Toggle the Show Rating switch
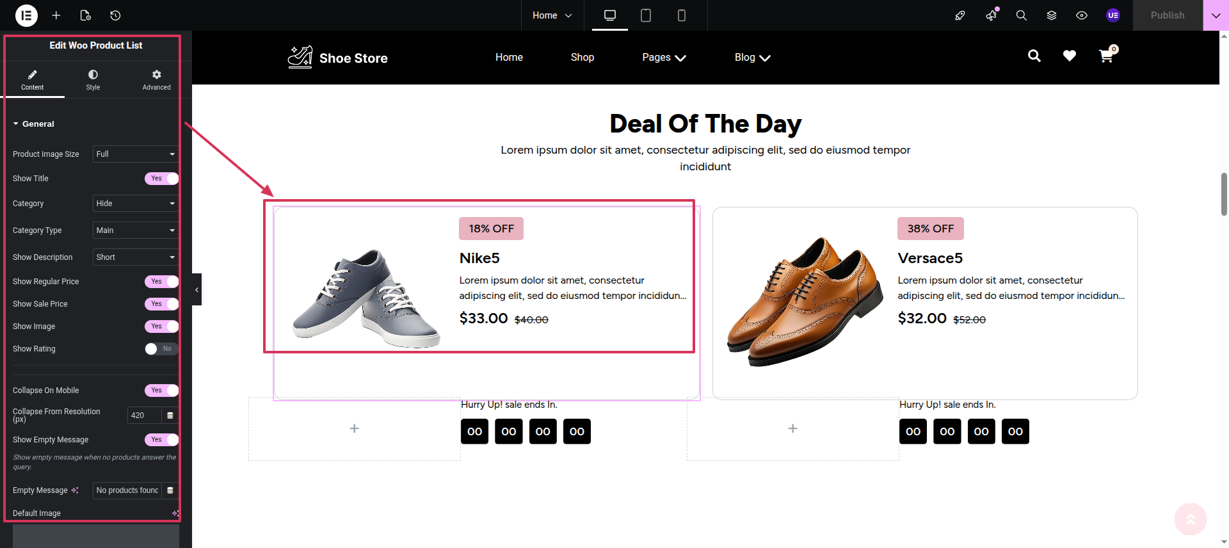The image size is (1229, 548). coord(161,349)
